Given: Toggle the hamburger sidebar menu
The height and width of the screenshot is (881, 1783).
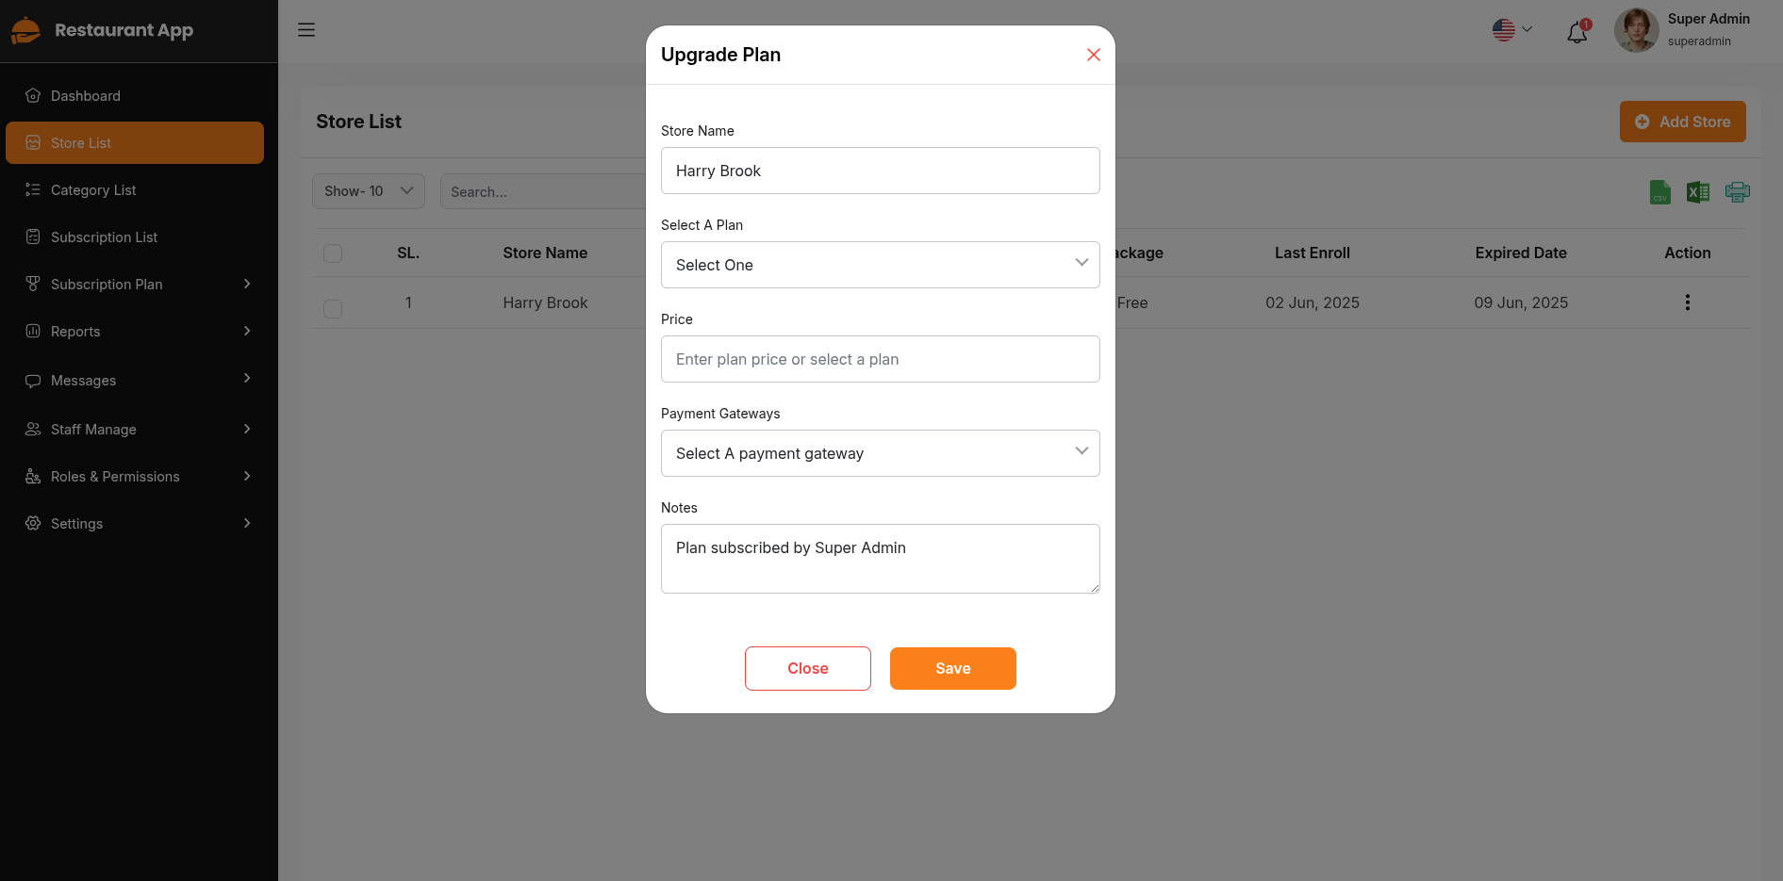Looking at the screenshot, I should (x=306, y=30).
